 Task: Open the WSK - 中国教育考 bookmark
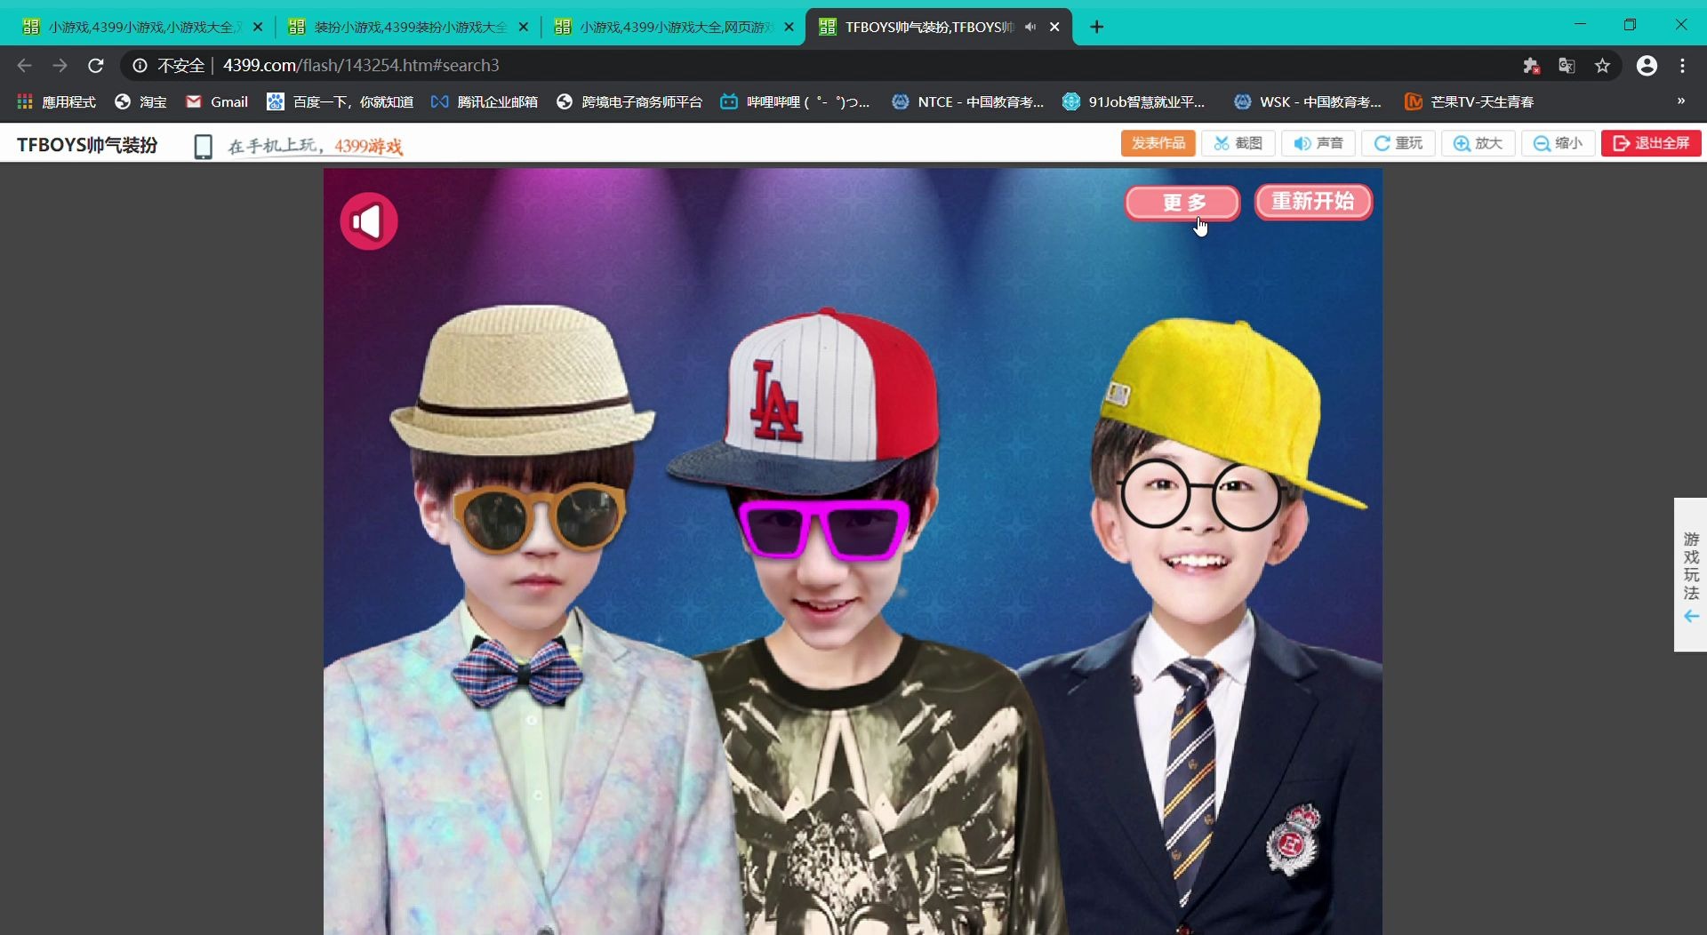(1307, 101)
